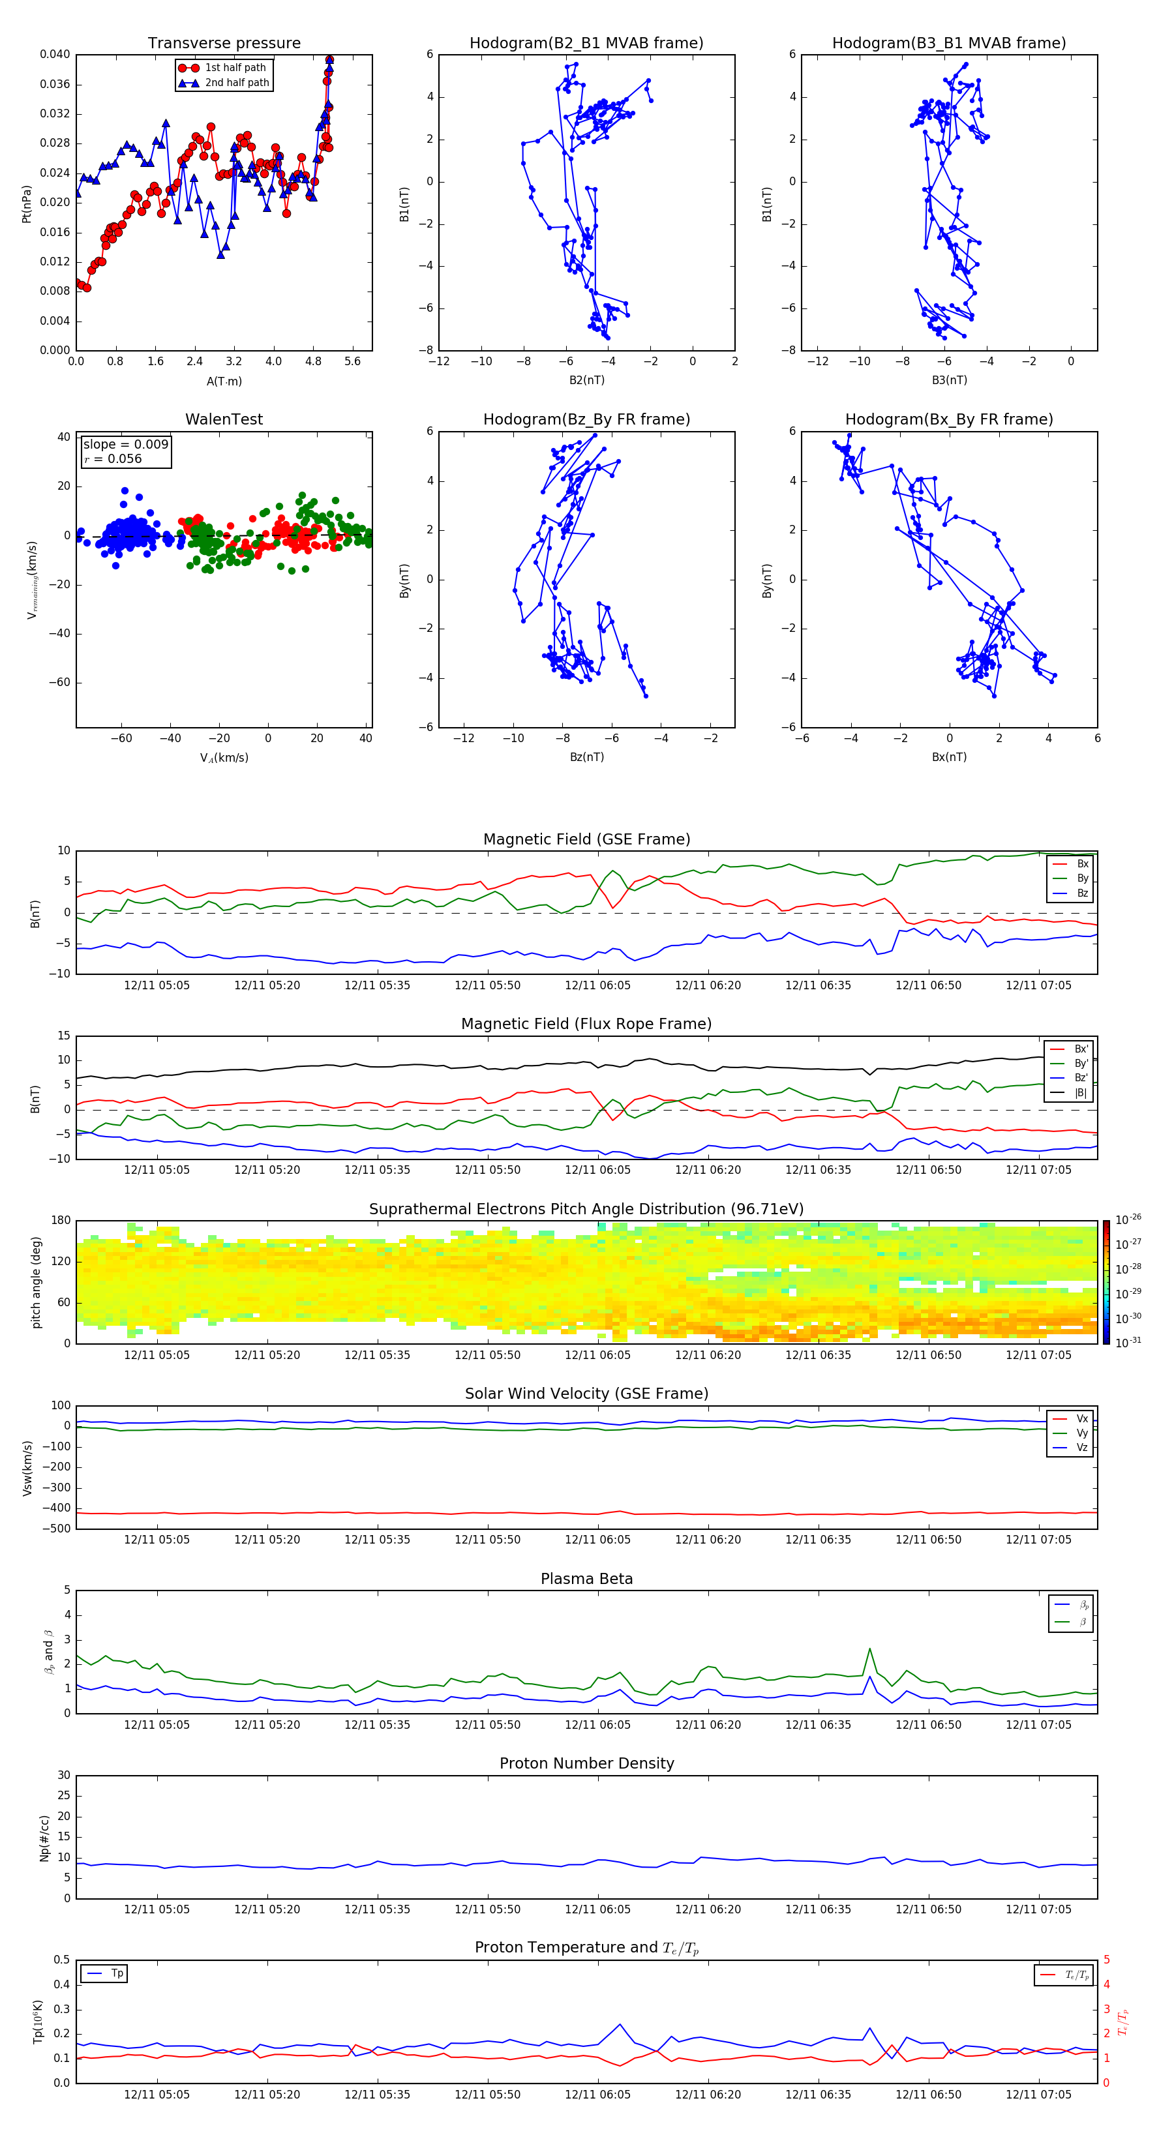Click '1st half path' legend entry
1174x2152 pixels.
click(223, 68)
